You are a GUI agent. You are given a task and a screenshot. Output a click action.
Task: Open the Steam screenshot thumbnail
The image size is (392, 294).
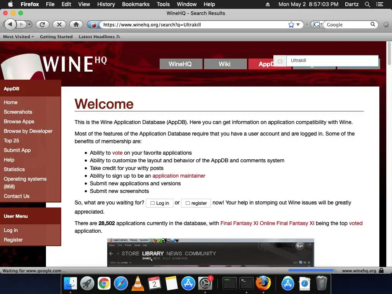click(x=211, y=253)
